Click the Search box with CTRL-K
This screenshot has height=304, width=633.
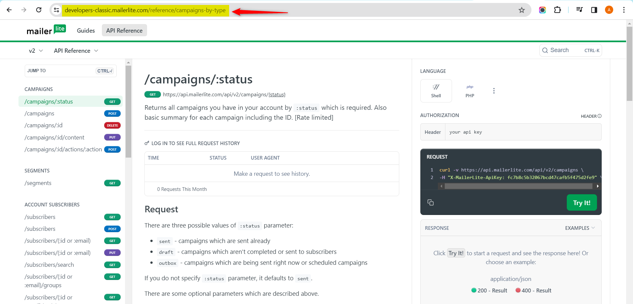click(x=571, y=50)
